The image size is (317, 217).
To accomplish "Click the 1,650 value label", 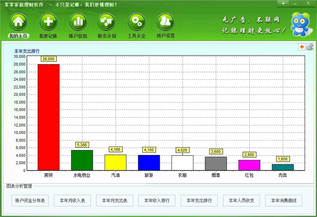I will tap(283, 159).
